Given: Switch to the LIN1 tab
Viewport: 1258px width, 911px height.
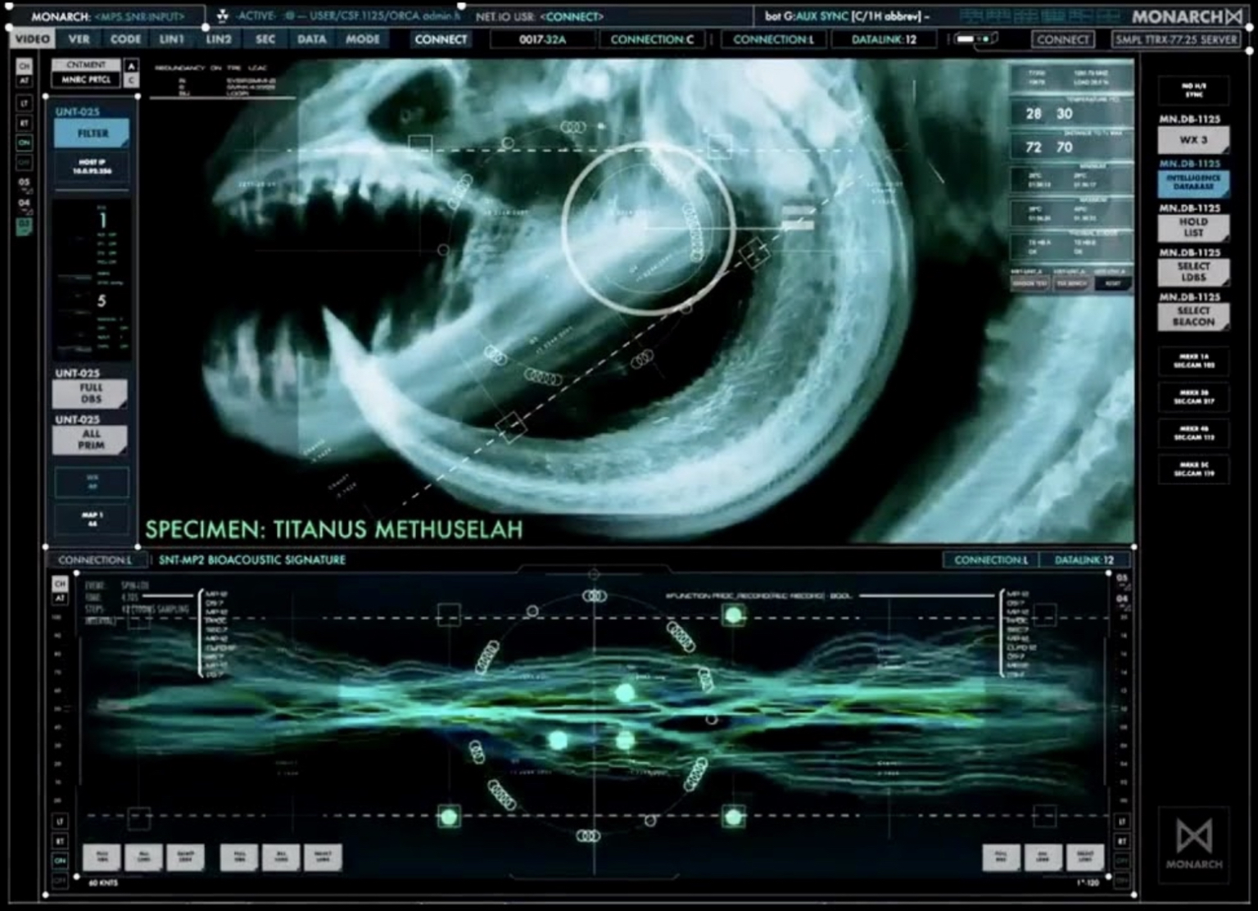Looking at the screenshot, I should click(x=171, y=39).
